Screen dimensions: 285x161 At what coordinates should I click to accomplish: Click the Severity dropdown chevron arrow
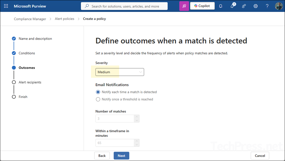[x=141, y=72]
